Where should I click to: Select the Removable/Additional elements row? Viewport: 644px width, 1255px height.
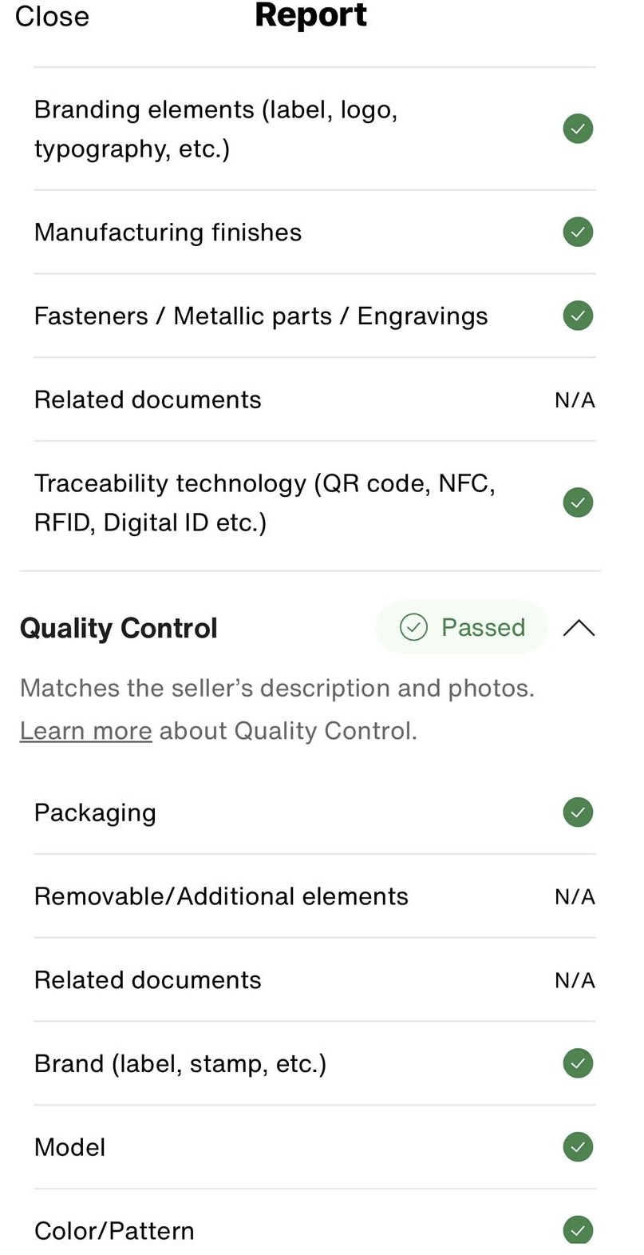[x=221, y=896]
